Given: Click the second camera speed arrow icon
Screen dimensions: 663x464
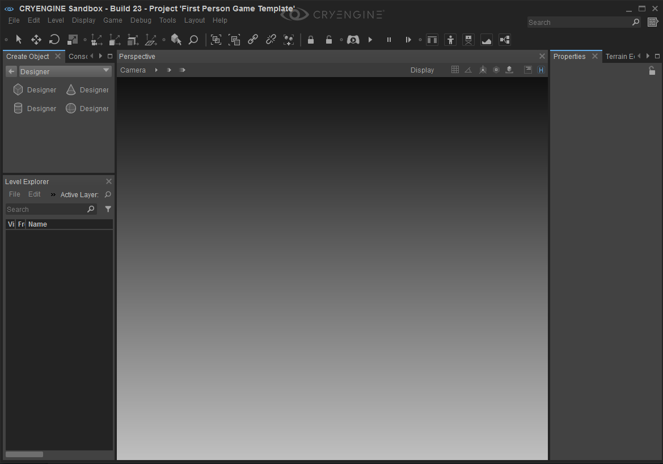Looking at the screenshot, I should click(x=182, y=70).
